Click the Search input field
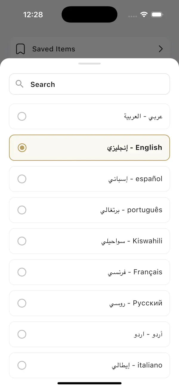This screenshot has height=388, width=179. [95, 84]
